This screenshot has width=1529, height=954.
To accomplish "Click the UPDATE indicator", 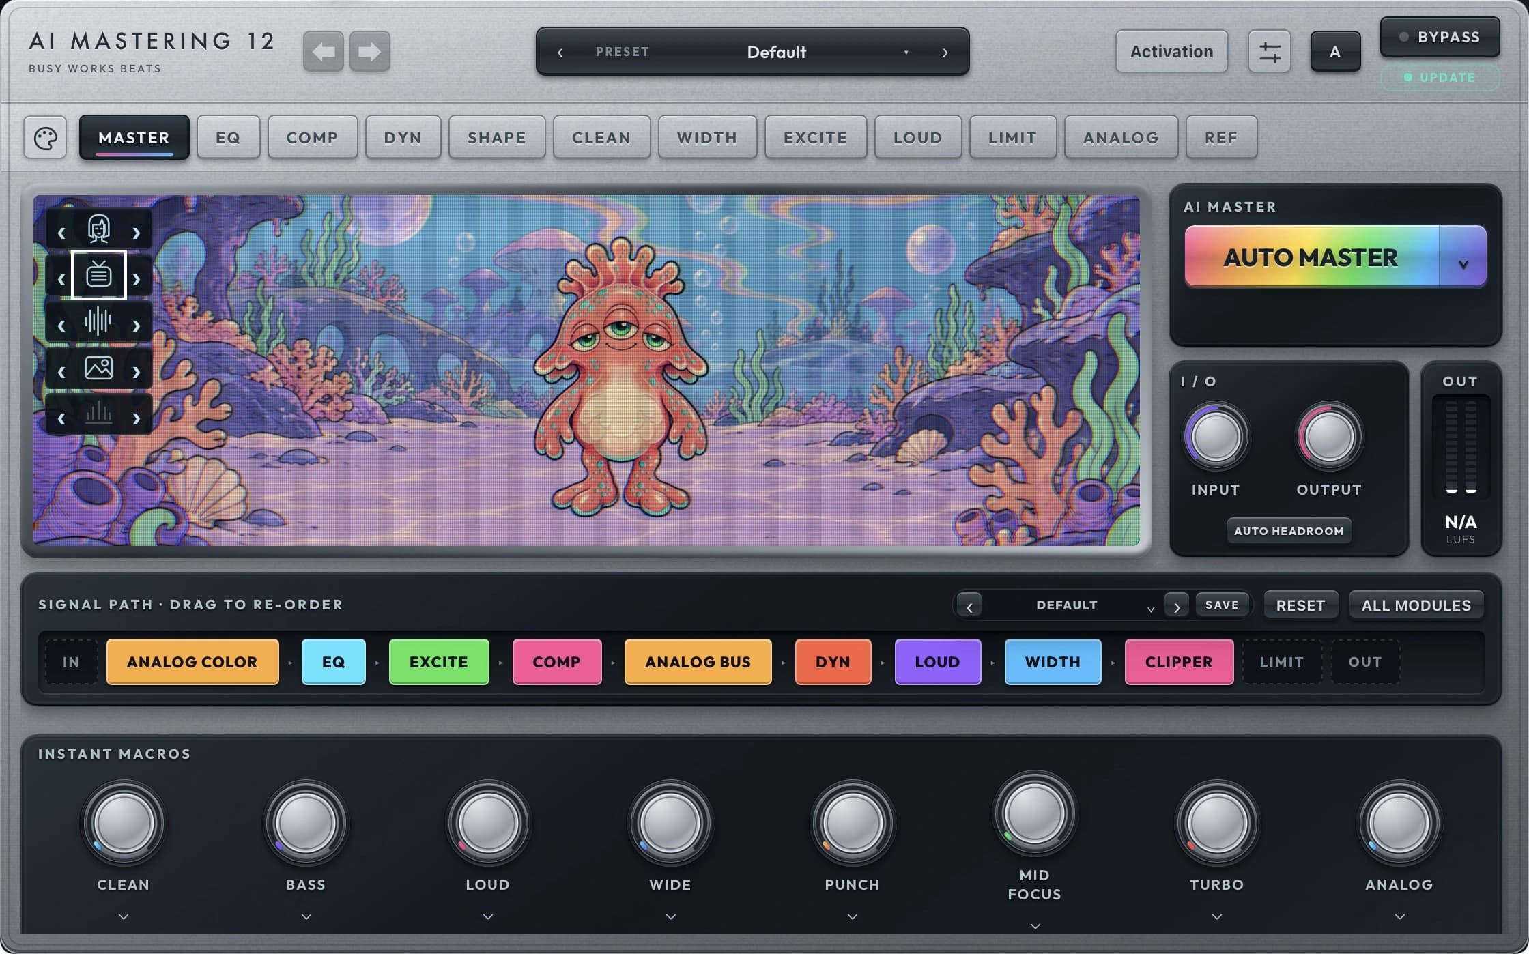I will coord(1440,78).
